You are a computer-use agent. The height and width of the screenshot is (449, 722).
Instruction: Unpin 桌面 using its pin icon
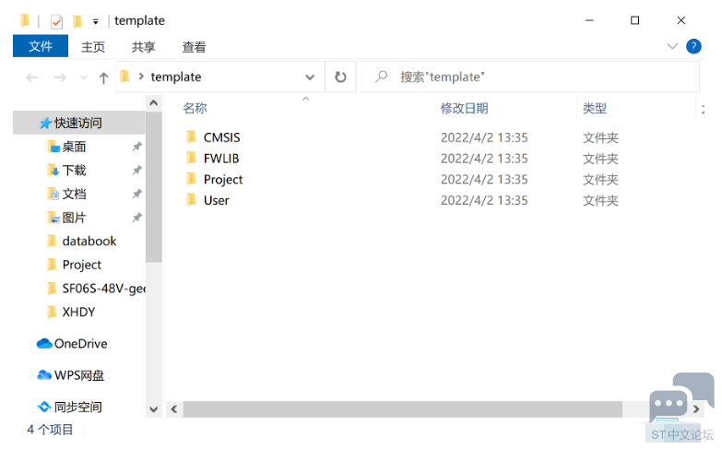[x=136, y=147]
